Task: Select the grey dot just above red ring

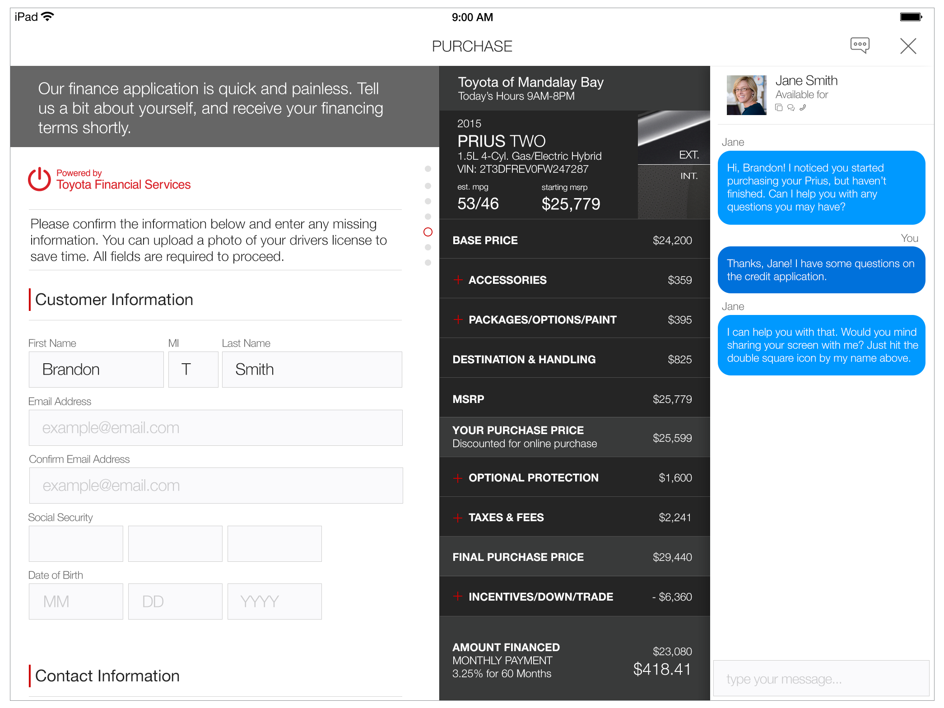Action: [x=428, y=217]
